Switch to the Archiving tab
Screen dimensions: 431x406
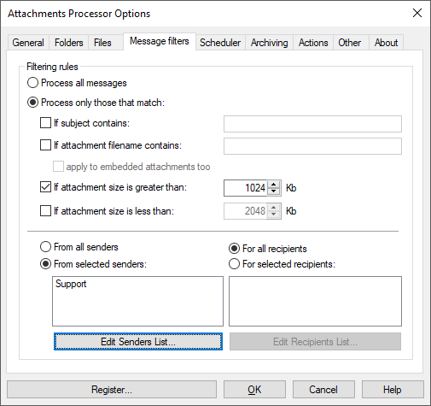coord(269,43)
